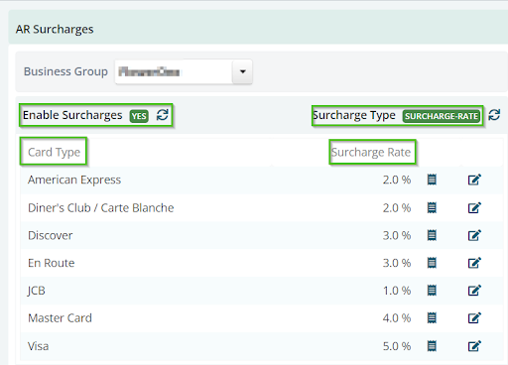Click refresh icon next to Enable Surcharges
The height and width of the screenshot is (365, 508).
pos(163,115)
